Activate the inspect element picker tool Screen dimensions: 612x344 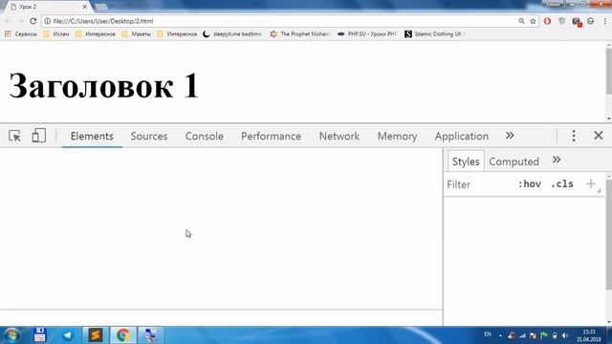15,136
